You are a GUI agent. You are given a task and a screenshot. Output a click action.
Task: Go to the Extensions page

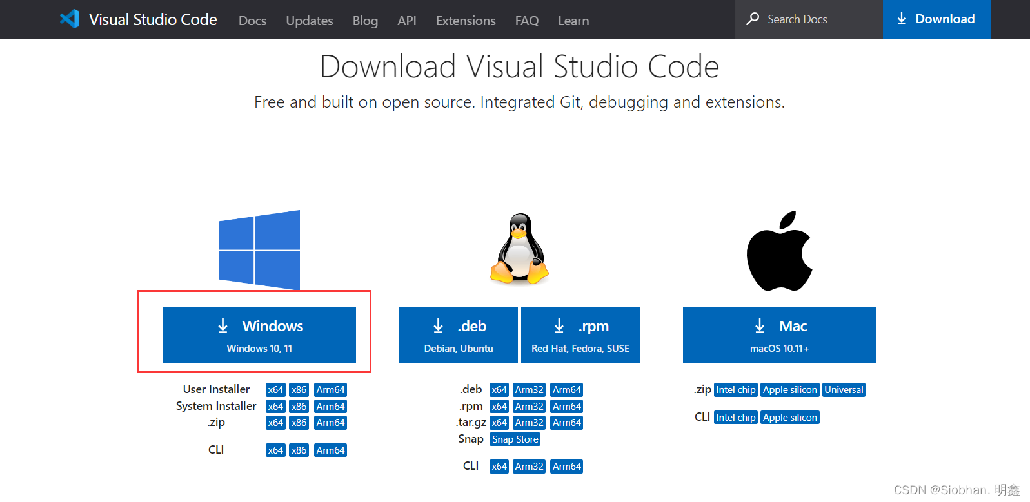point(465,21)
